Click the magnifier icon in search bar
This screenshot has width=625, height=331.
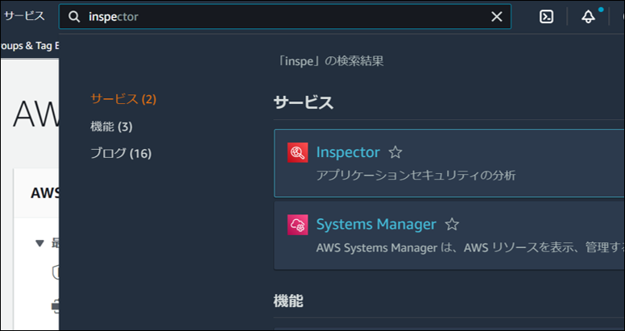(x=74, y=17)
